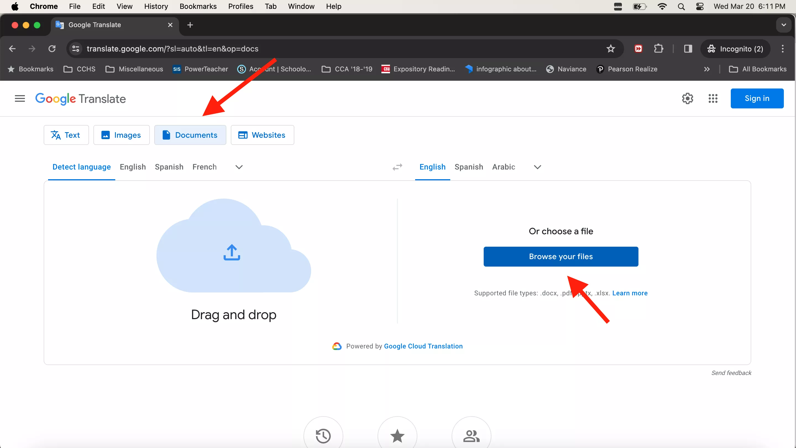
Task: Open the Google apps grid icon
Action: click(713, 99)
